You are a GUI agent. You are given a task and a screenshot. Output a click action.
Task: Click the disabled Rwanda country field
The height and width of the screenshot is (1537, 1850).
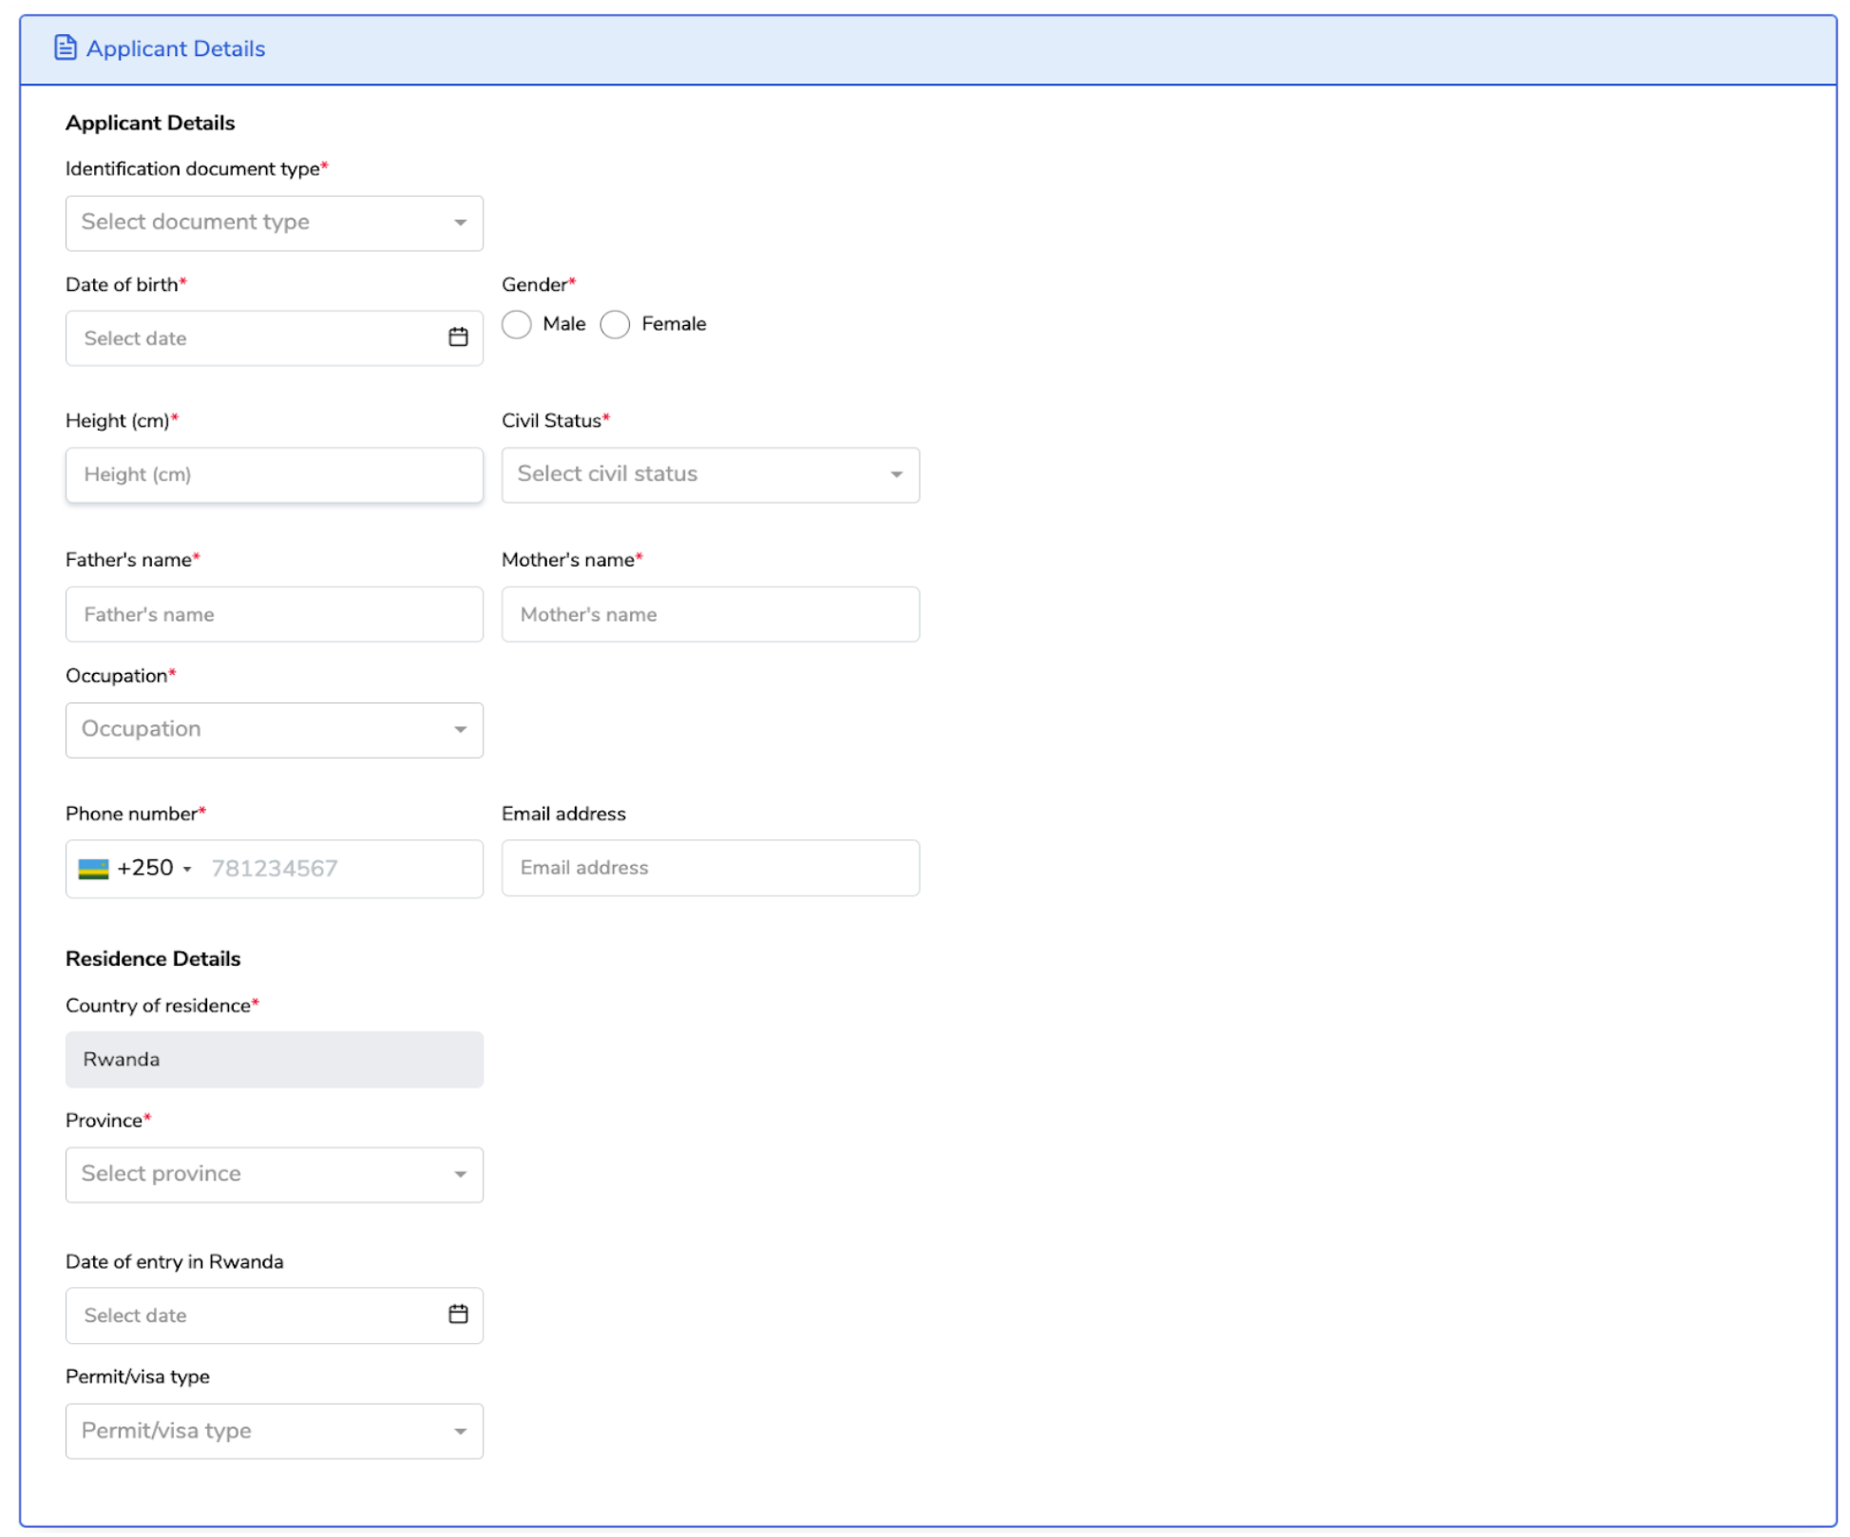[x=274, y=1060]
